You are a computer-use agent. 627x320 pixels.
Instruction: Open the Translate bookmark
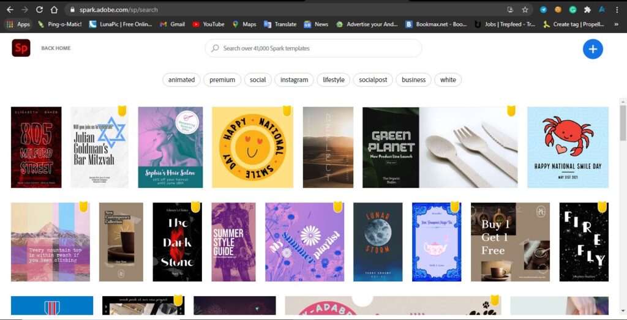click(280, 24)
